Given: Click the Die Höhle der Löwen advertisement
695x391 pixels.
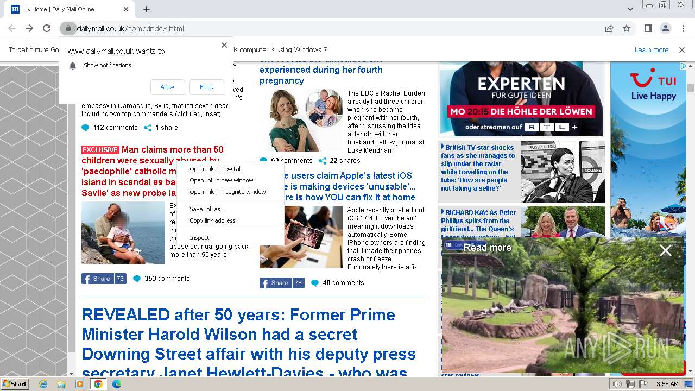Looking at the screenshot, I should pos(521,98).
